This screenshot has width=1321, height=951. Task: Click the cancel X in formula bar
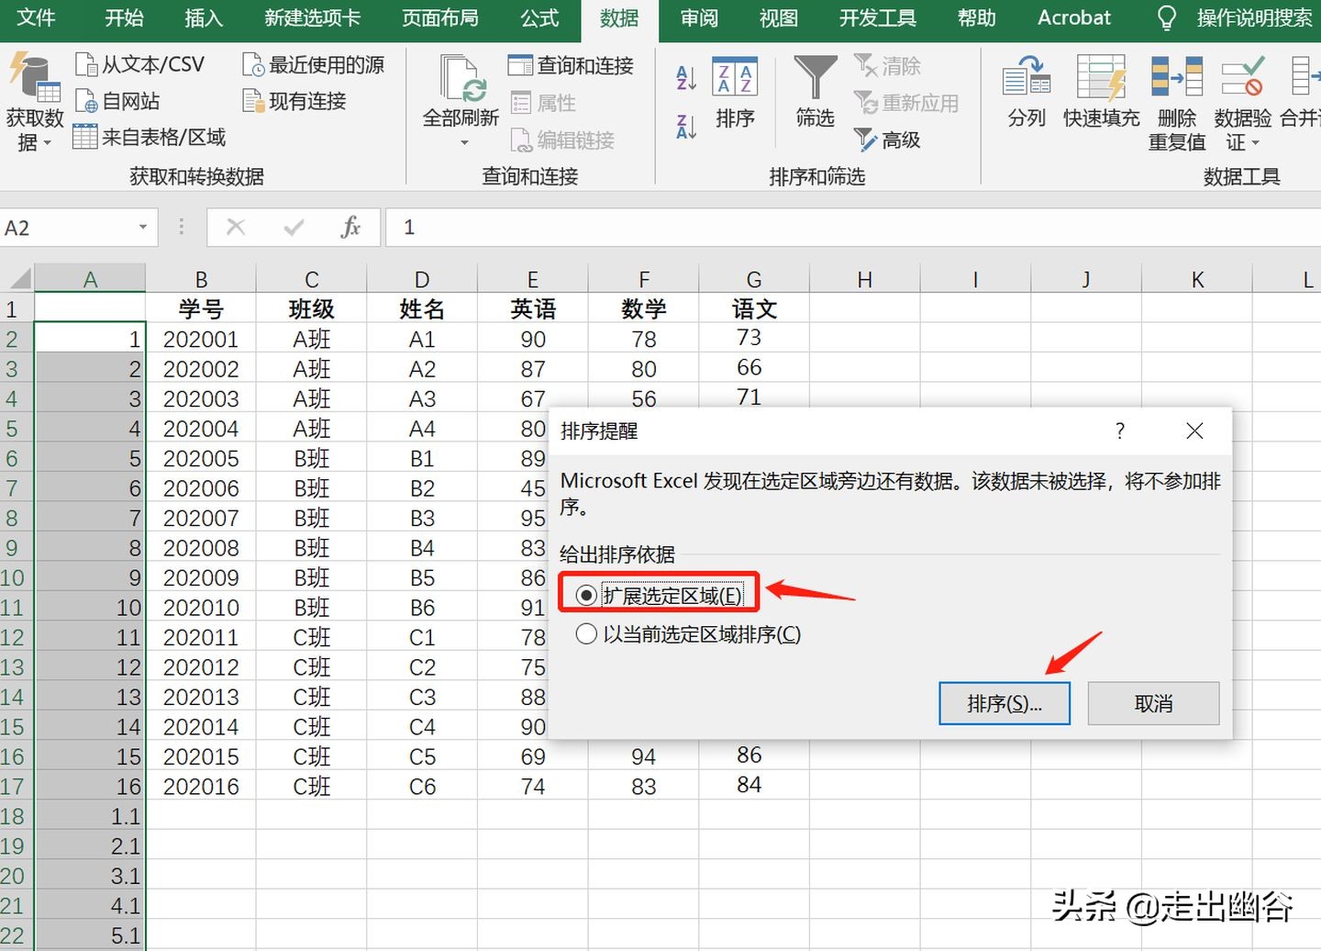point(236,228)
